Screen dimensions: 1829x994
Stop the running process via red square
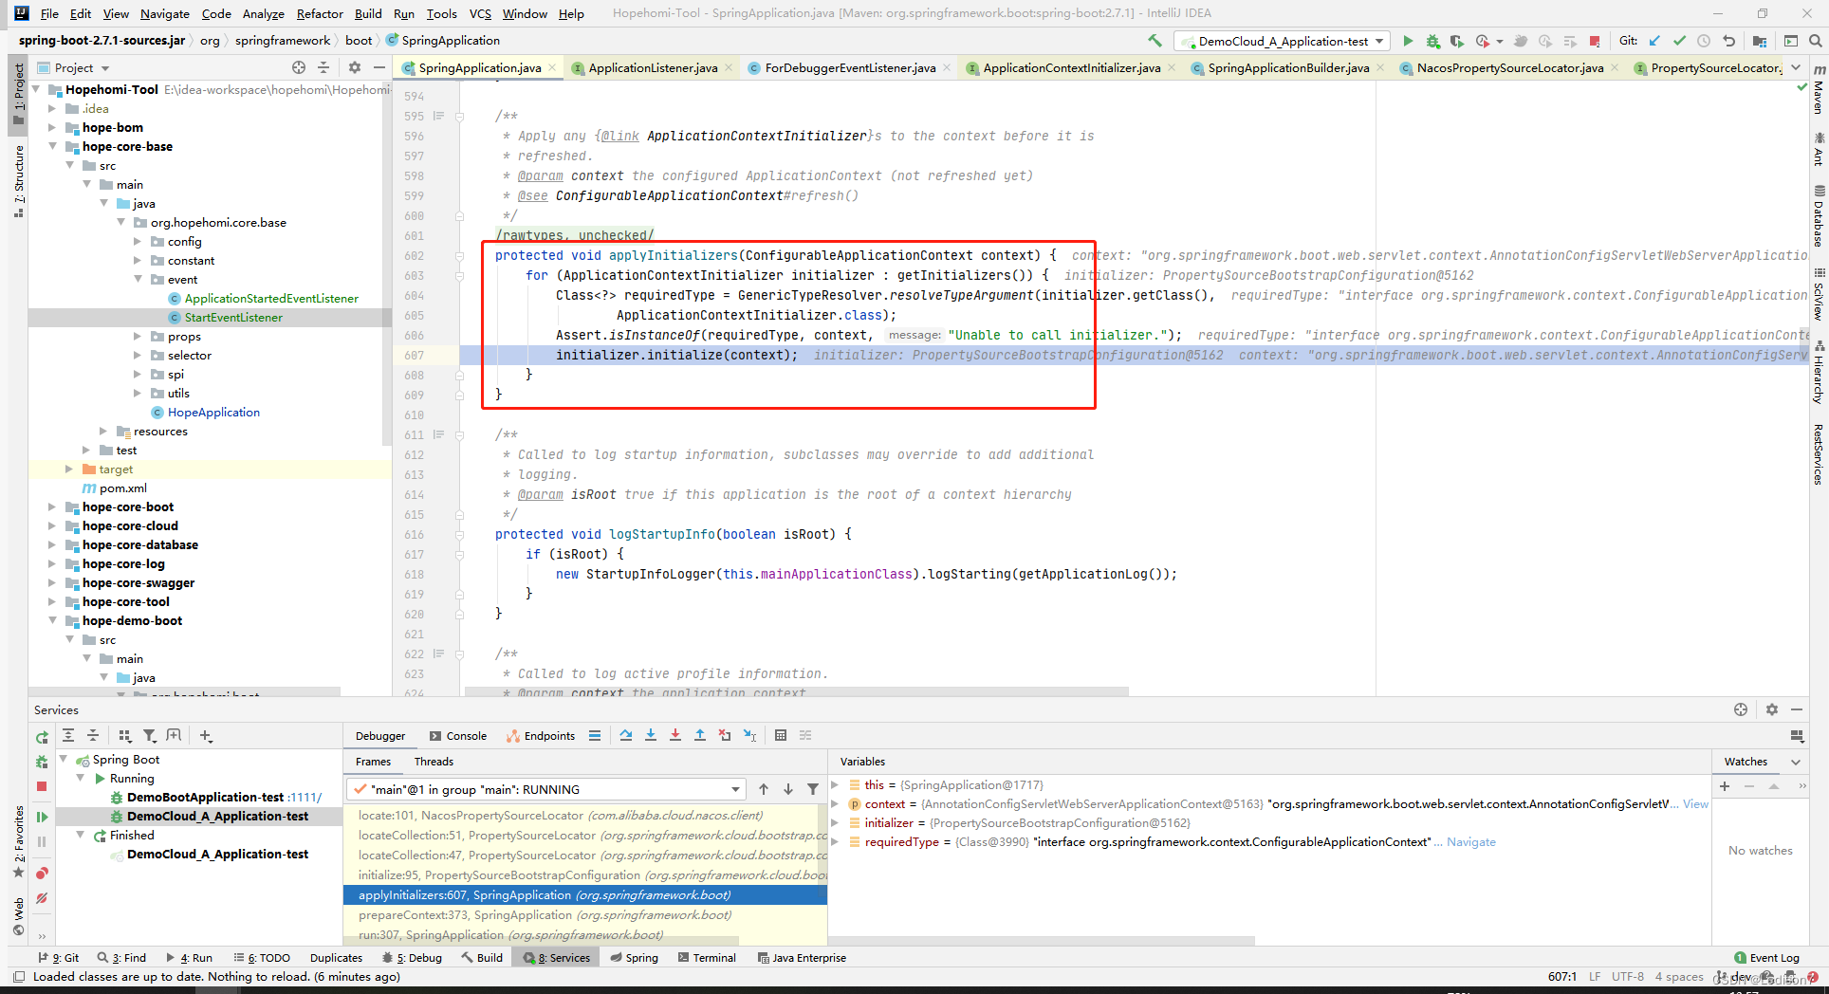point(1595,41)
